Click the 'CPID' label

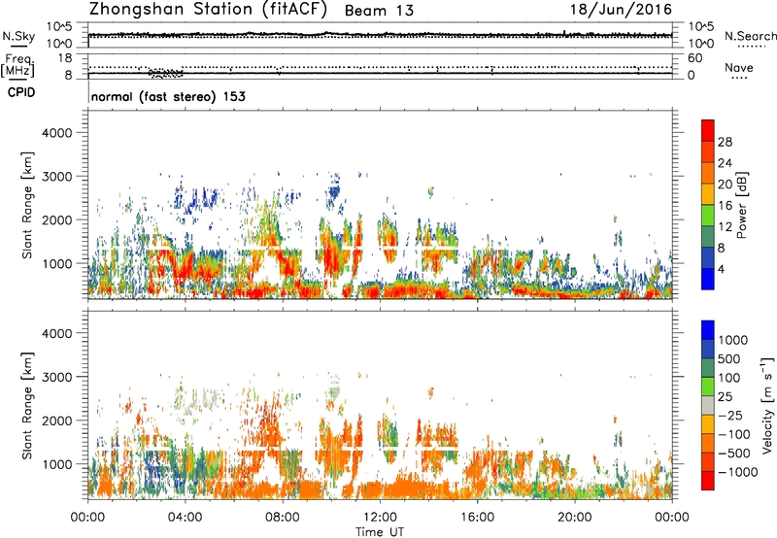coord(21,92)
